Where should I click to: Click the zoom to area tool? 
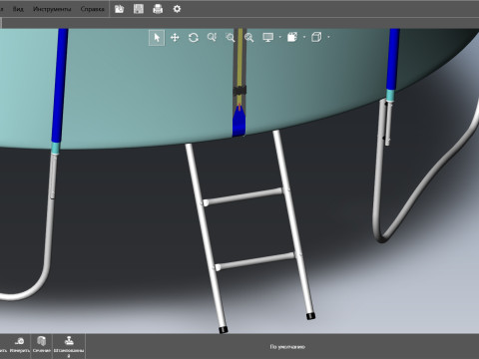pyautogui.click(x=231, y=37)
